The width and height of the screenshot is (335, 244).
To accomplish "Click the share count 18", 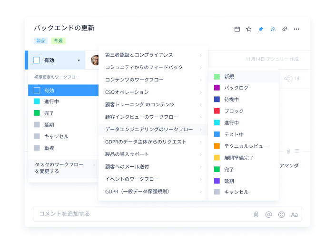I will tap(296, 79).
